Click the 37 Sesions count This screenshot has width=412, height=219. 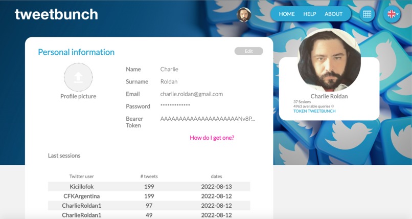coord(302,102)
